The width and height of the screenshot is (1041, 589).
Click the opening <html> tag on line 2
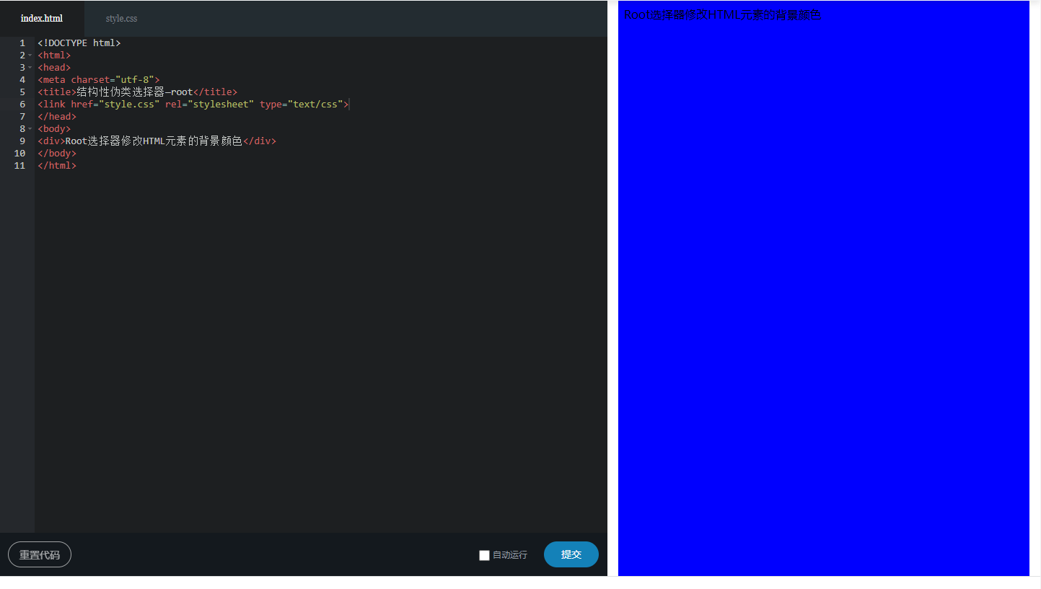(54, 56)
